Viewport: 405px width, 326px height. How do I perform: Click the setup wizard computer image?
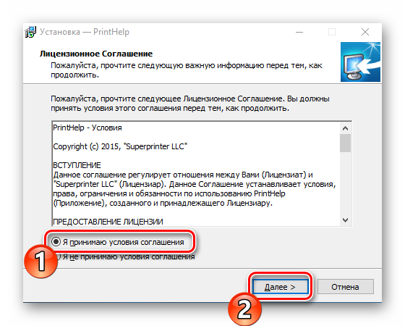click(x=360, y=62)
